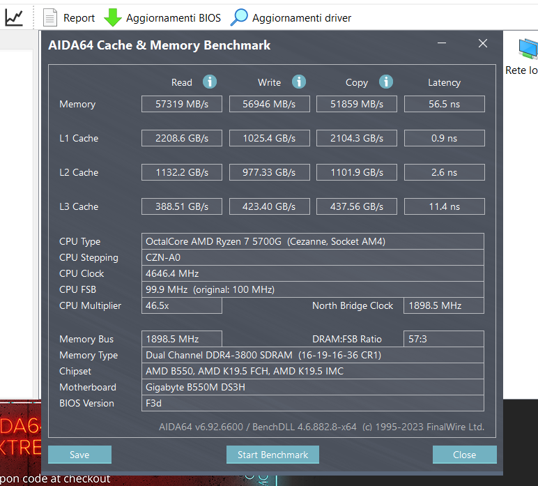The height and width of the screenshot is (486, 538).
Task: Select Memory Copy value 51859 MB/s
Action: click(357, 104)
